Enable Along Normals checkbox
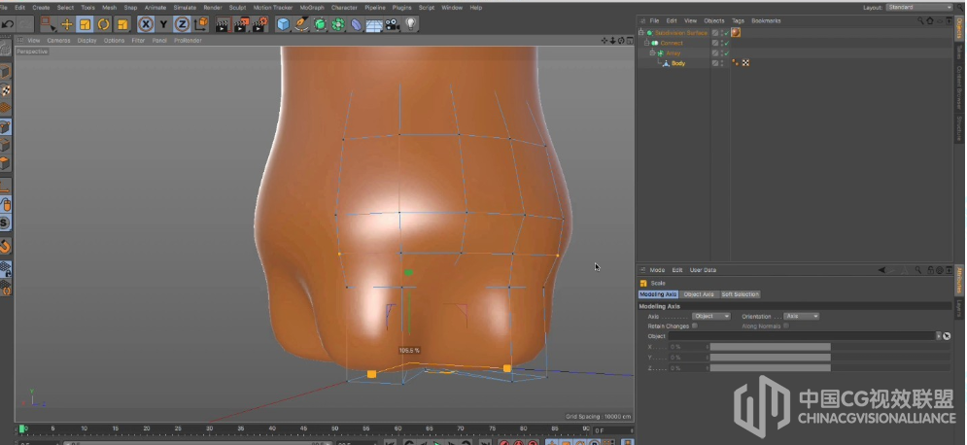The height and width of the screenshot is (445, 967). (785, 325)
